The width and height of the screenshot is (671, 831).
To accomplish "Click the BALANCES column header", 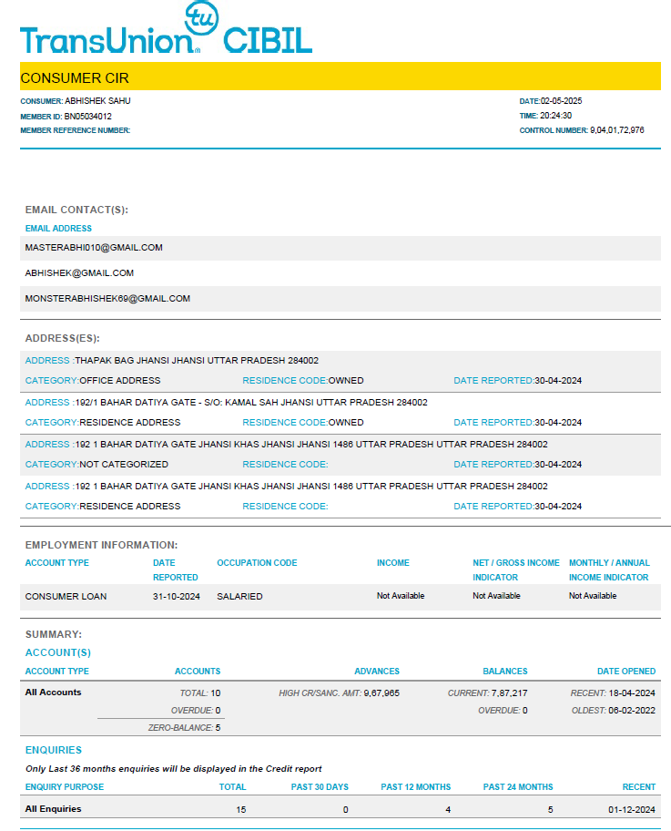I will tap(504, 671).
